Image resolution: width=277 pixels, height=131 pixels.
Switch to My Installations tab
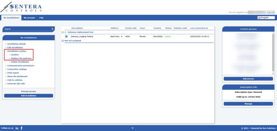pyautogui.click(x=11, y=18)
